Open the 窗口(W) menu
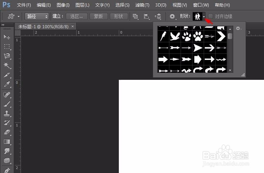Viewport: 264px width, 173px height. point(201,5)
